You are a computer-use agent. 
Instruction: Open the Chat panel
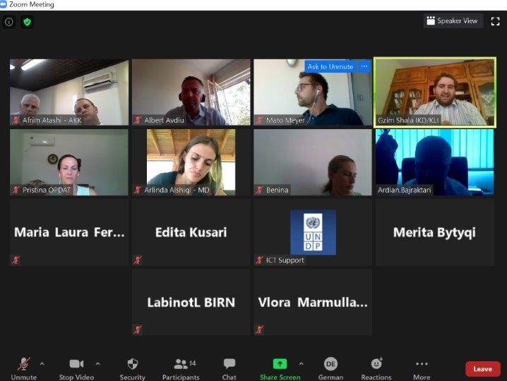(x=229, y=369)
